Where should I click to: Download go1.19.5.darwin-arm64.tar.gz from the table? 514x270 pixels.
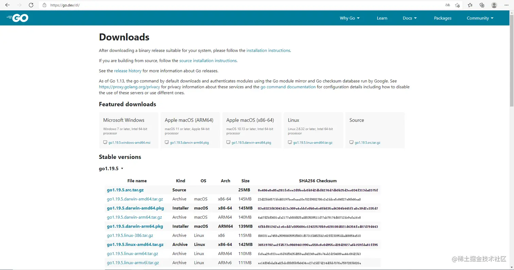pyautogui.click(x=134, y=217)
